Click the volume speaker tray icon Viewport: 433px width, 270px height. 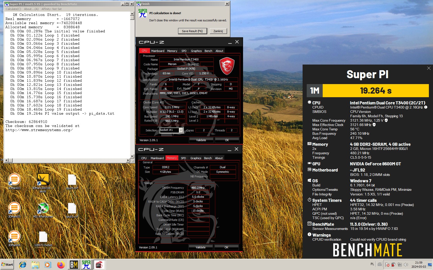(x=406, y=265)
